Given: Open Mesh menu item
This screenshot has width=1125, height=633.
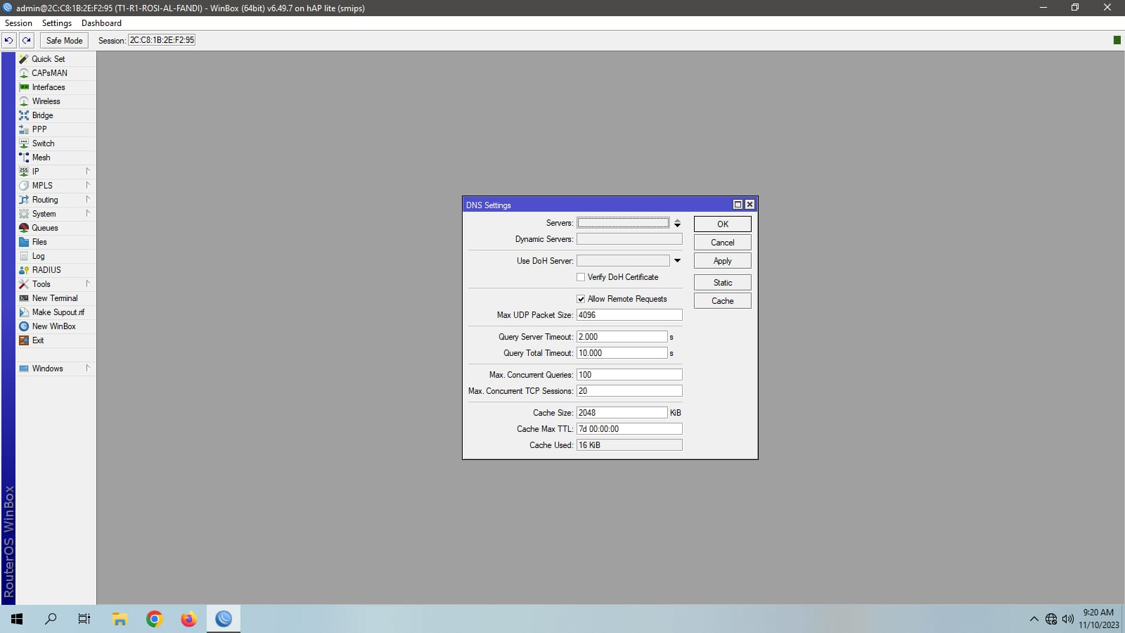Looking at the screenshot, I should coord(56,158).
